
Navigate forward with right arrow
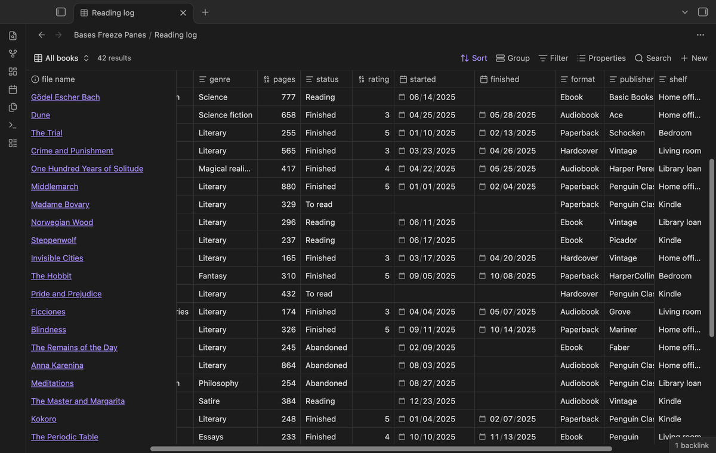click(58, 35)
